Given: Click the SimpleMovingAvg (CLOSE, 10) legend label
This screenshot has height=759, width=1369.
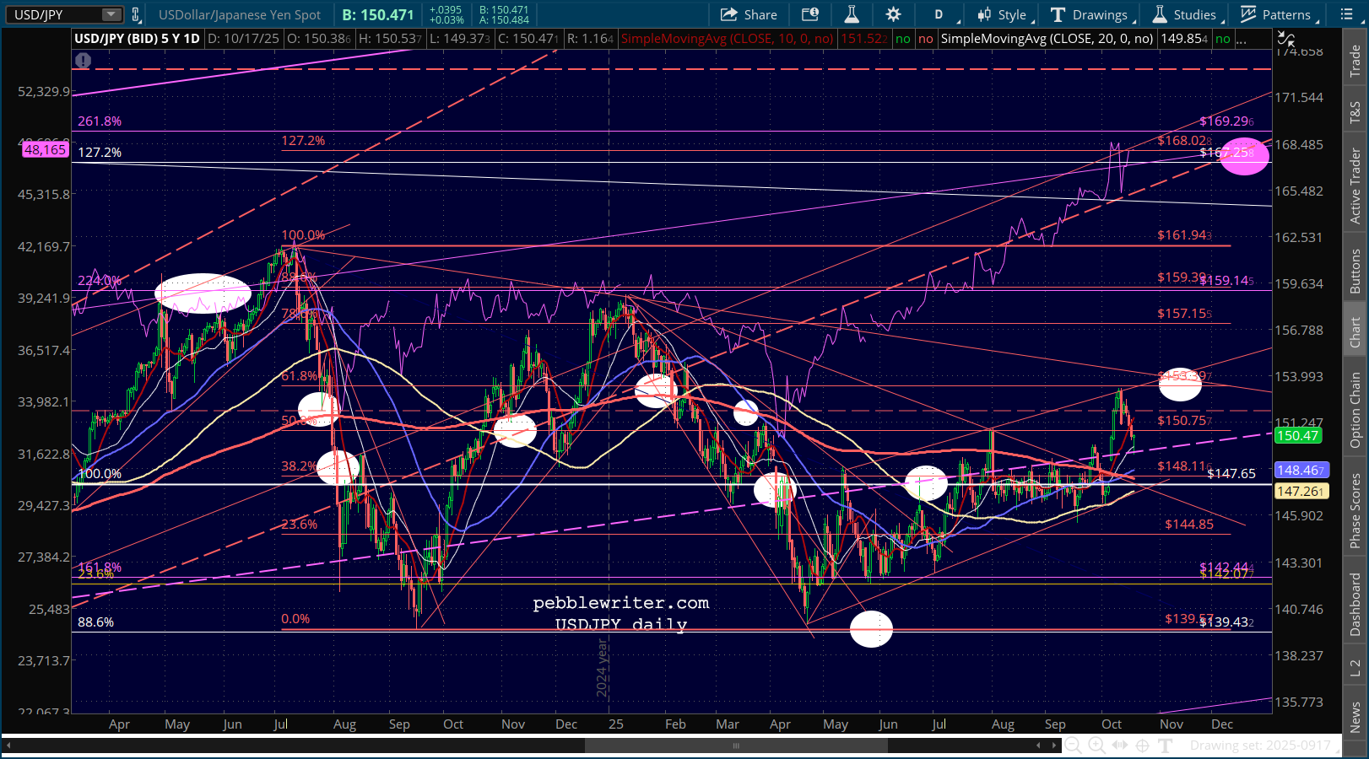Looking at the screenshot, I should pyautogui.click(x=728, y=39).
